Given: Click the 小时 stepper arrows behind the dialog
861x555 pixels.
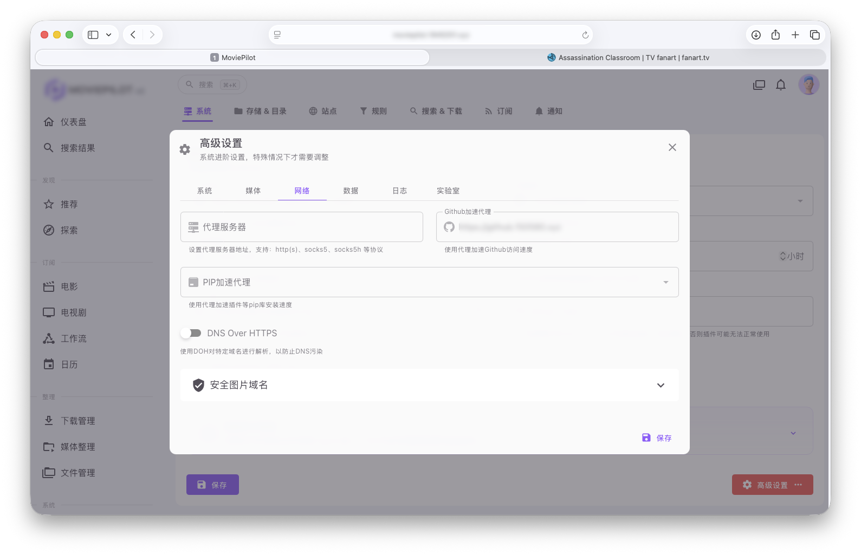Looking at the screenshot, I should pyautogui.click(x=782, y=256).
